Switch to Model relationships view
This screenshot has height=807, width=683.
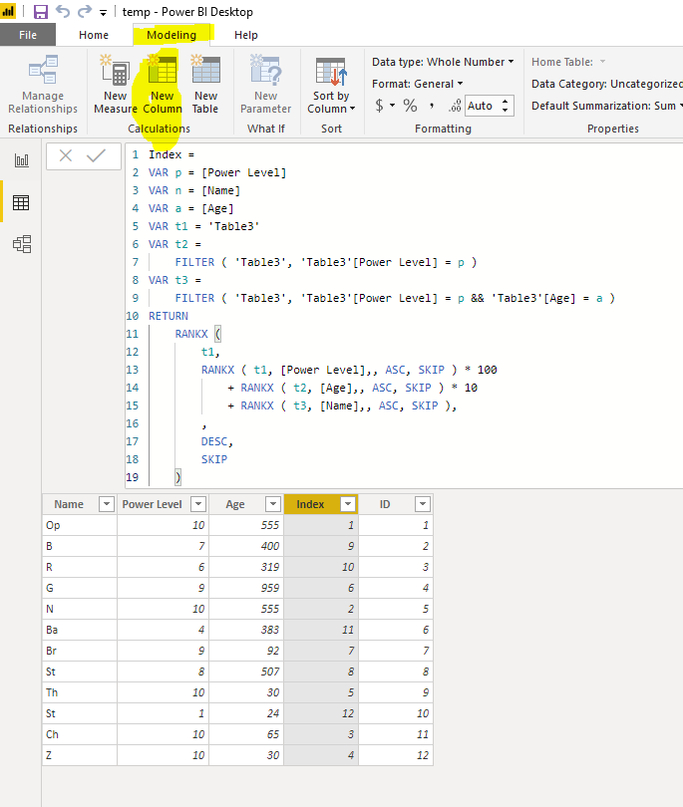click(22, 243)
